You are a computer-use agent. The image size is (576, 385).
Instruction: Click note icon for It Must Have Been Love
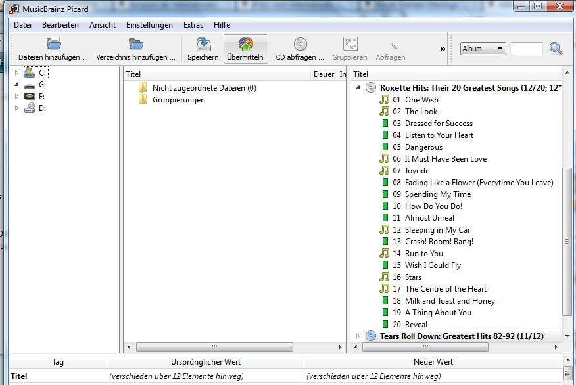pos(384,158)
